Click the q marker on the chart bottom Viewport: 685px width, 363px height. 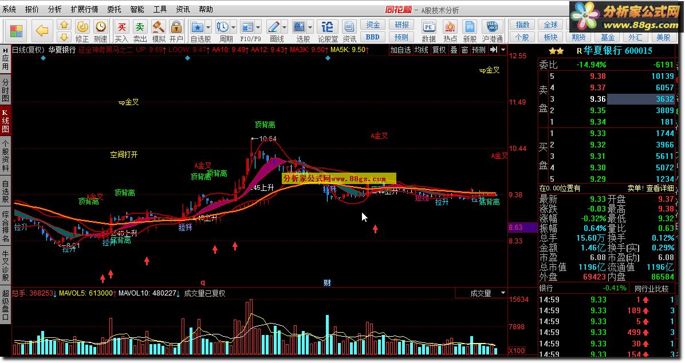(203, 282)
